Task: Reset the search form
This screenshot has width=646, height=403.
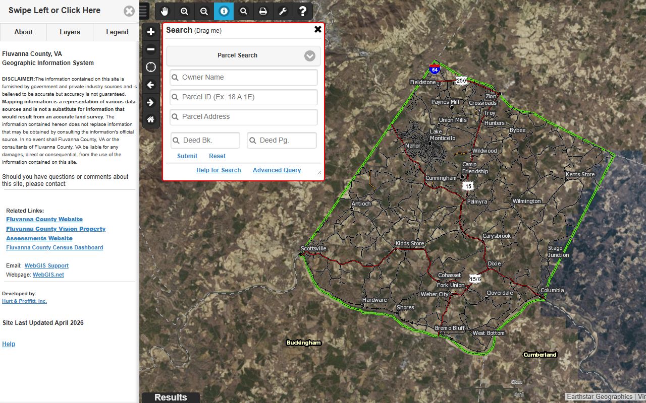Action: pyautogui.click(x=218, y=156)
